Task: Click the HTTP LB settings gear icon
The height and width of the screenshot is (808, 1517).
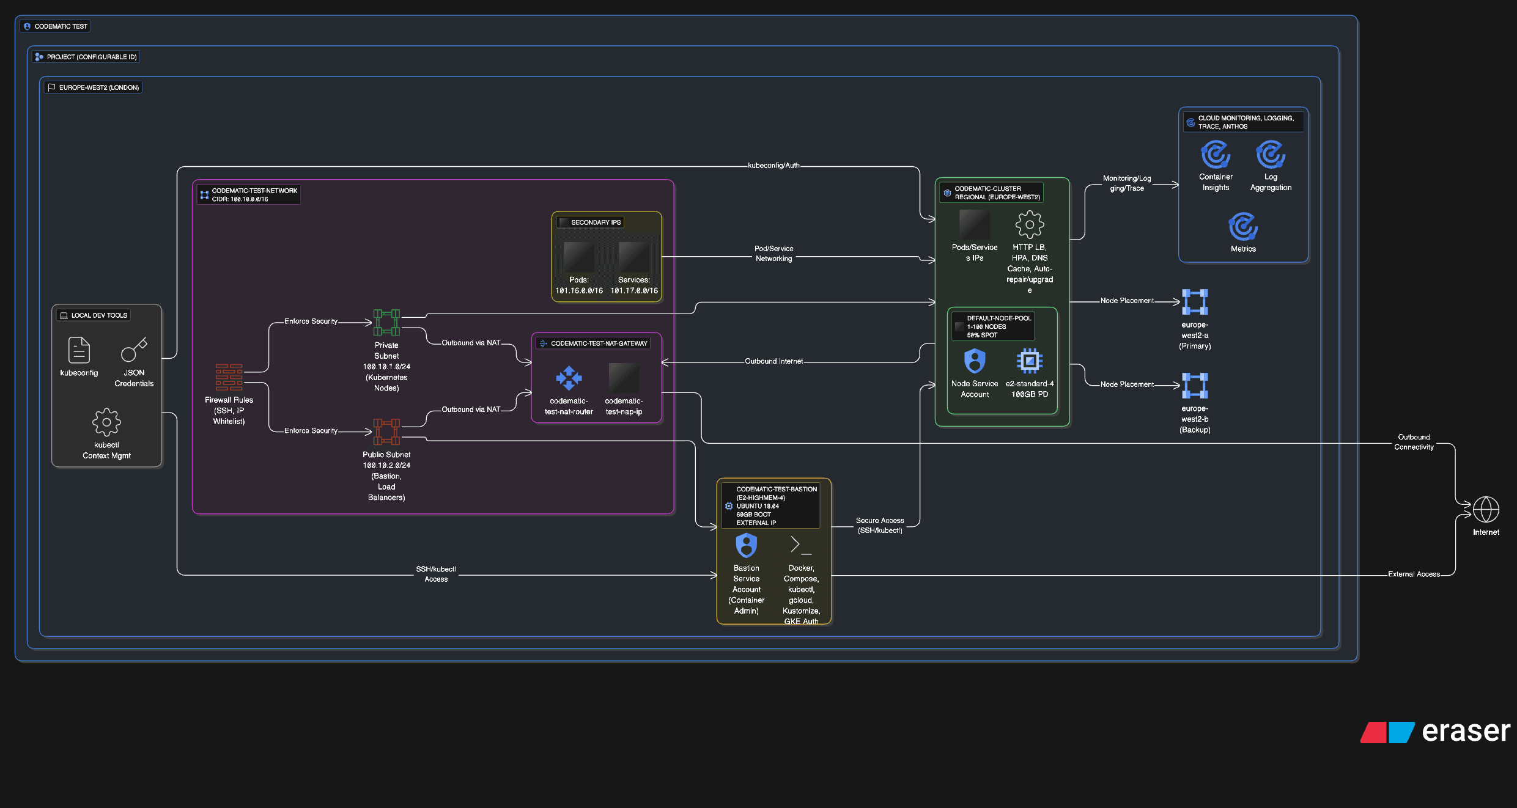Action: [x=1030, y=225]
